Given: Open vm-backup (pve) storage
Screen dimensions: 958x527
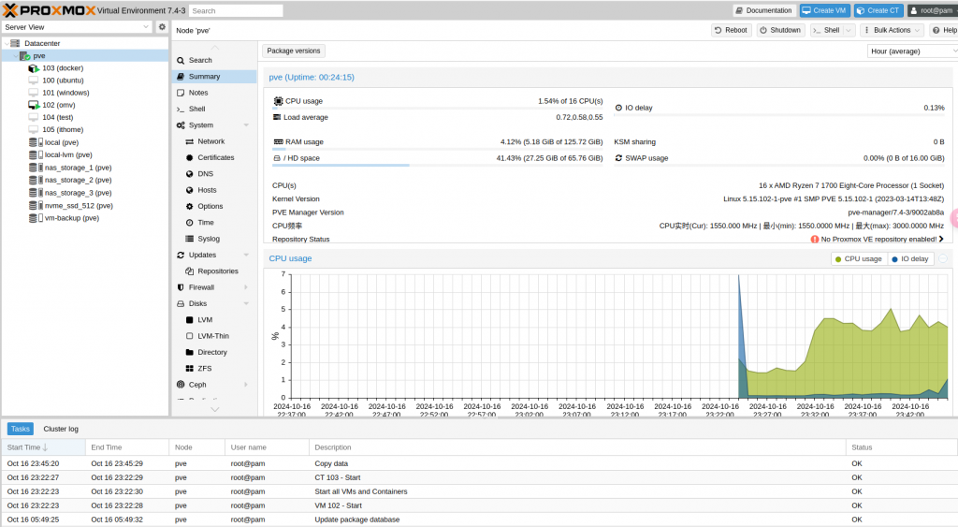Looking at the screenshot, I should [71, 218].
